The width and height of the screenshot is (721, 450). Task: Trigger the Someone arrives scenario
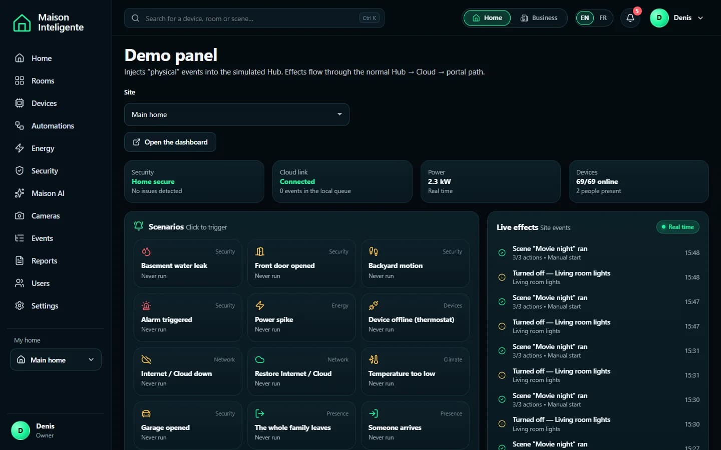pyautogui.click(x=415, y=425)
